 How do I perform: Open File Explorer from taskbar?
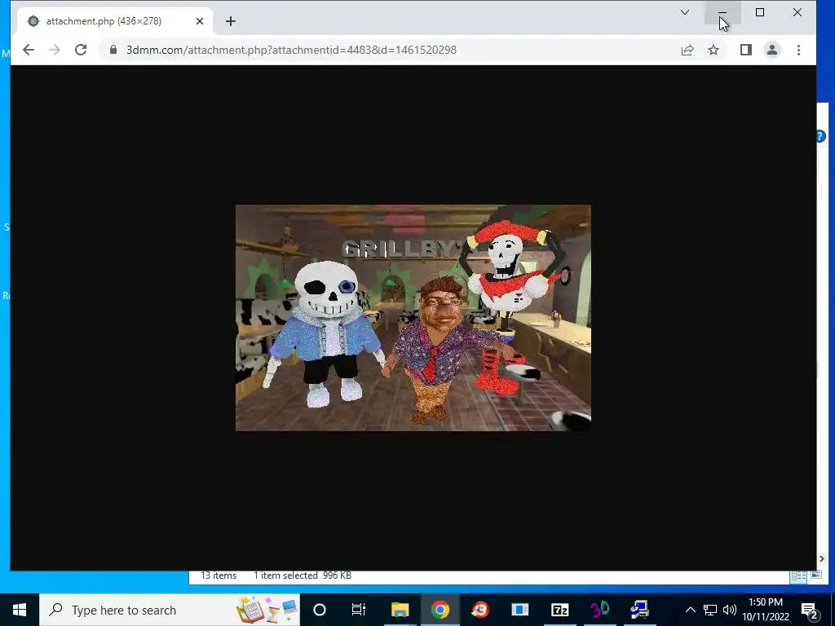[x=400, y=610]
